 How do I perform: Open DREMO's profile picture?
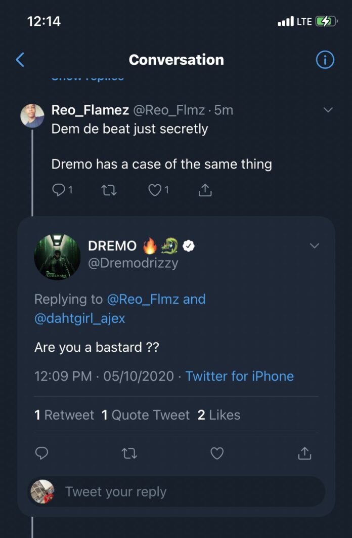(57, 257)
